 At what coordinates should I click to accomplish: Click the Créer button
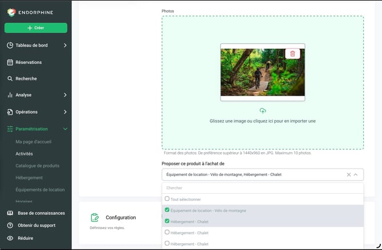click(x=36, y=28)
